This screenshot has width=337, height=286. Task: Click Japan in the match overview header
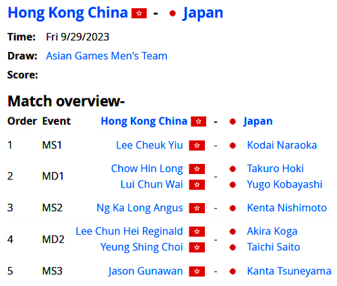(x=258, y=121)
